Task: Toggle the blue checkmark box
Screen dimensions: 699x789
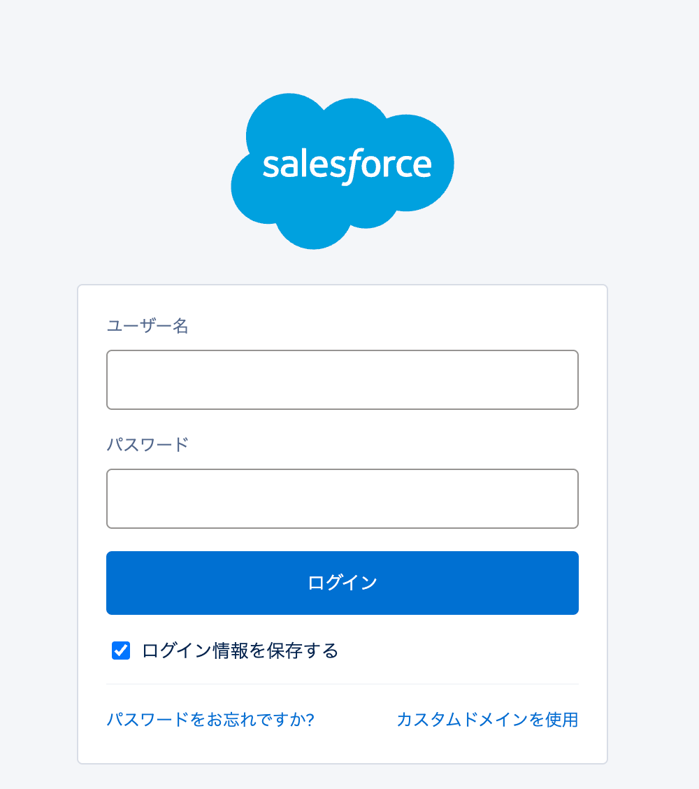Action: 121,650
